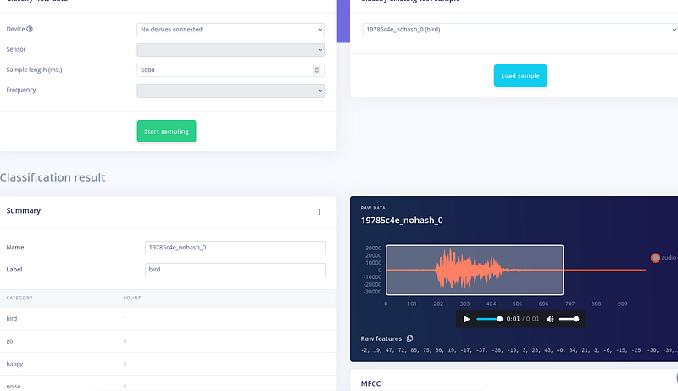
Task: Click the Device help question-mark icon
Action: click(x=30, y=29)
